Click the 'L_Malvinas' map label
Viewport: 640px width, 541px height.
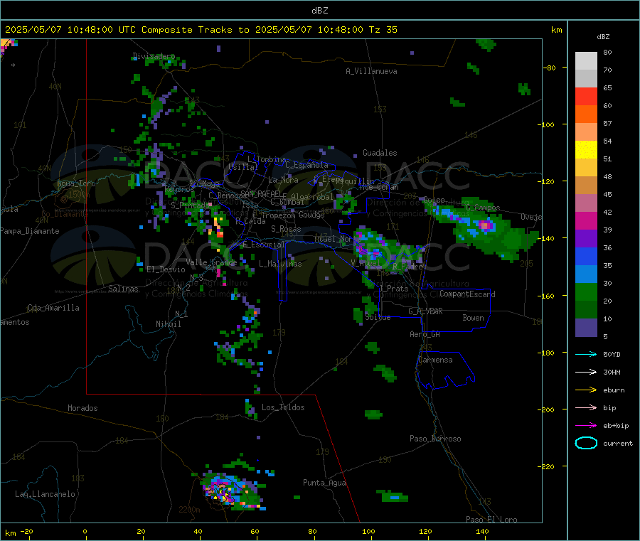point(280,264)
